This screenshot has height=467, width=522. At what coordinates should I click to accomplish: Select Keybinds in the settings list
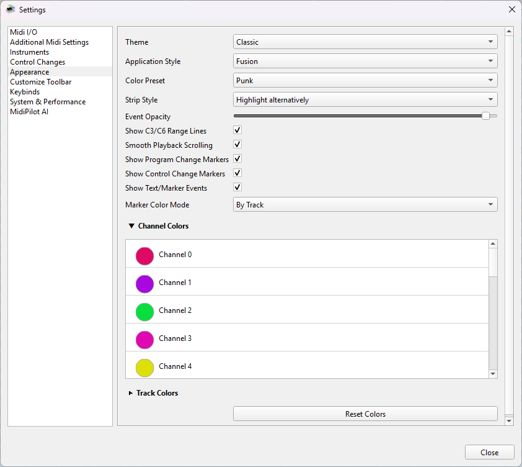click(x=25, y=92)
